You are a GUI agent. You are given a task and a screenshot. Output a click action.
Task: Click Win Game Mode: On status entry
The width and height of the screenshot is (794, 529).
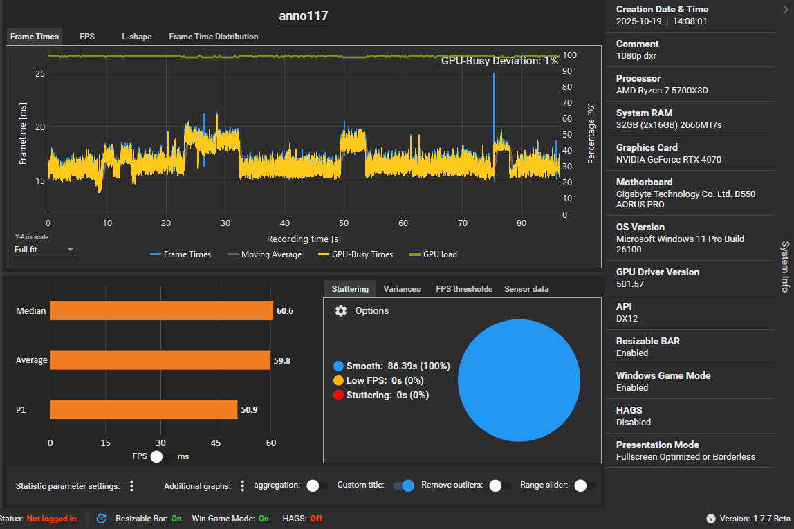[230, 519]
